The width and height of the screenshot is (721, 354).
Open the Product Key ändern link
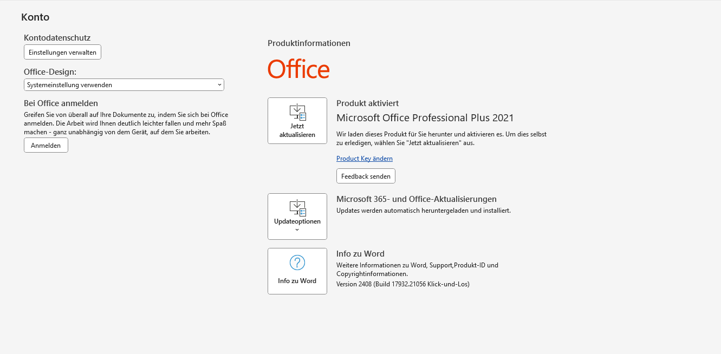pyautogui.click(x=365, y=159)
